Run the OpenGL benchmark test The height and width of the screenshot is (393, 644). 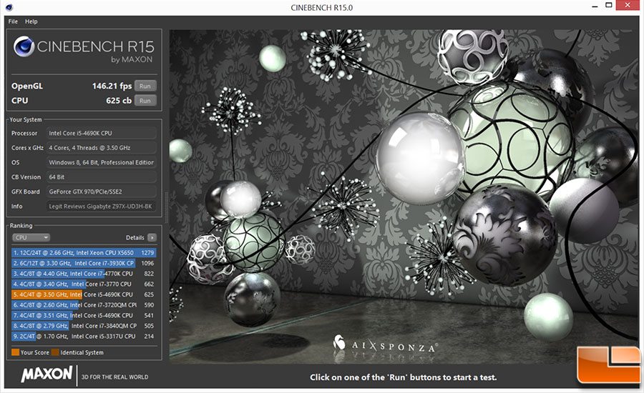[x=145, y=86]
